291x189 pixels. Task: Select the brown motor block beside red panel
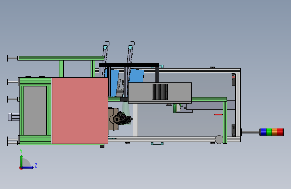coord(113,119)
